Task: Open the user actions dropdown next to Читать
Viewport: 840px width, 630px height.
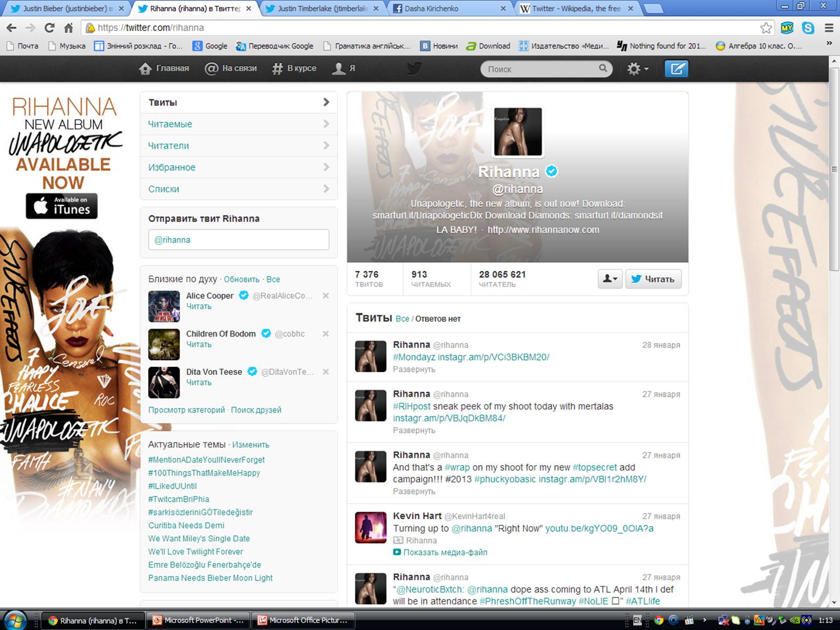Action: click(610, 279)
